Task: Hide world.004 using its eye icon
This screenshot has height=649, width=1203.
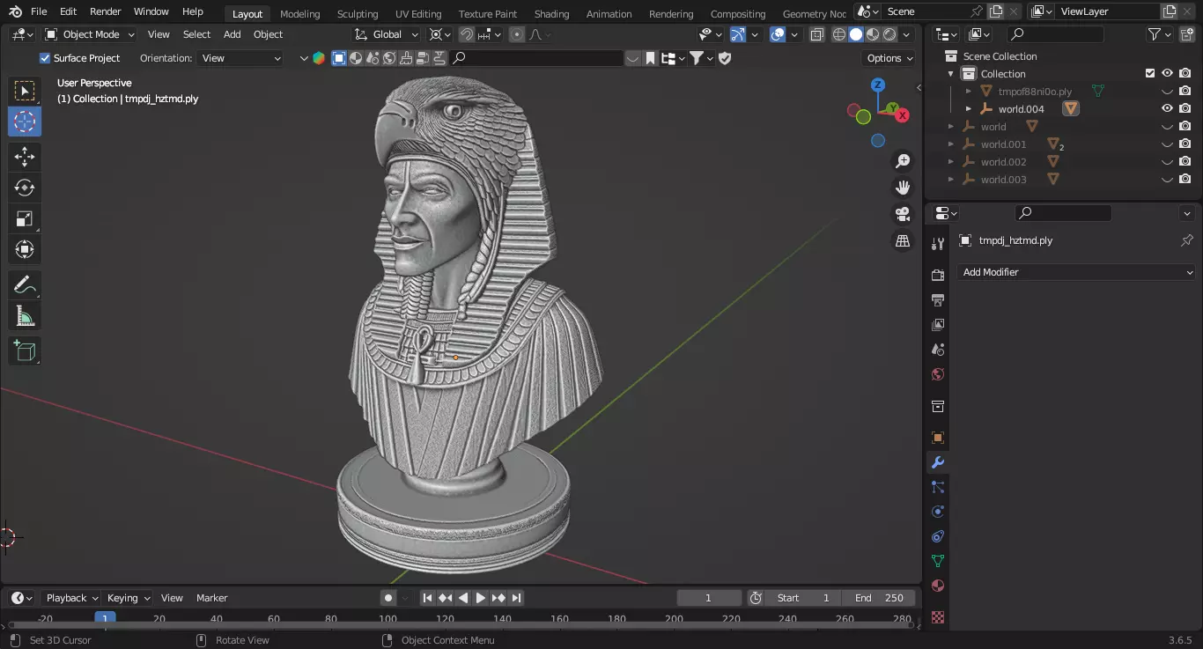Action: [x=1167, y=108]
